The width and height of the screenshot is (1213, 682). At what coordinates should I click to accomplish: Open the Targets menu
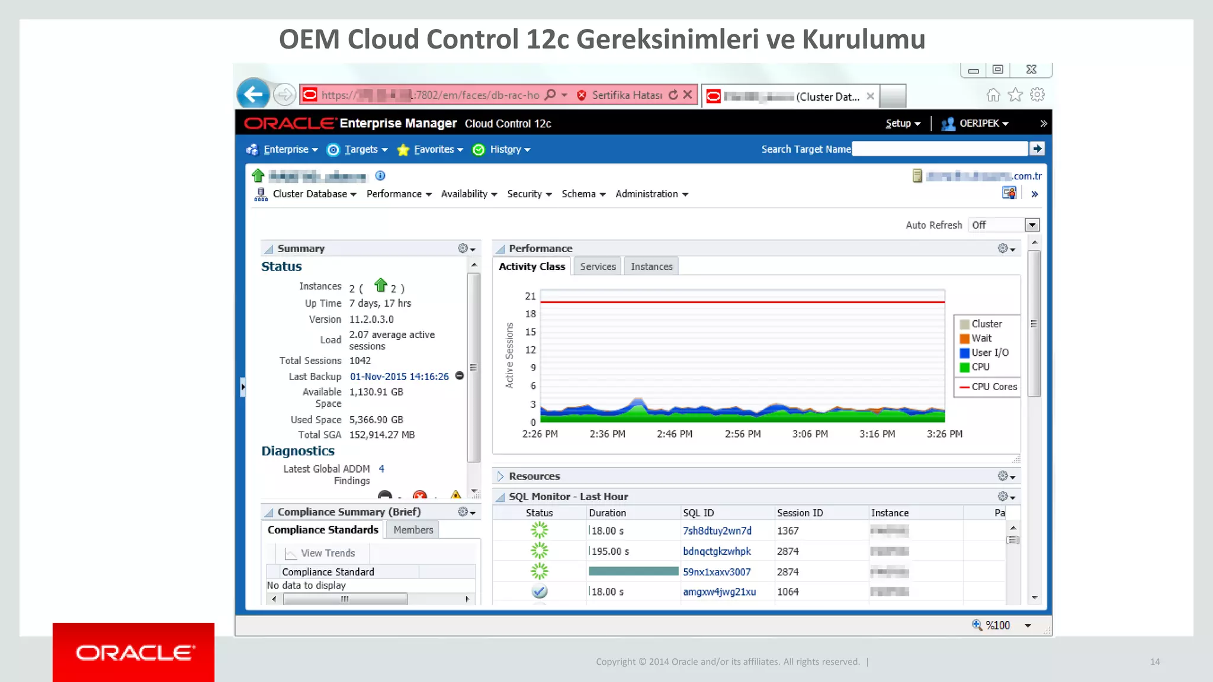[x=358, y=149]
